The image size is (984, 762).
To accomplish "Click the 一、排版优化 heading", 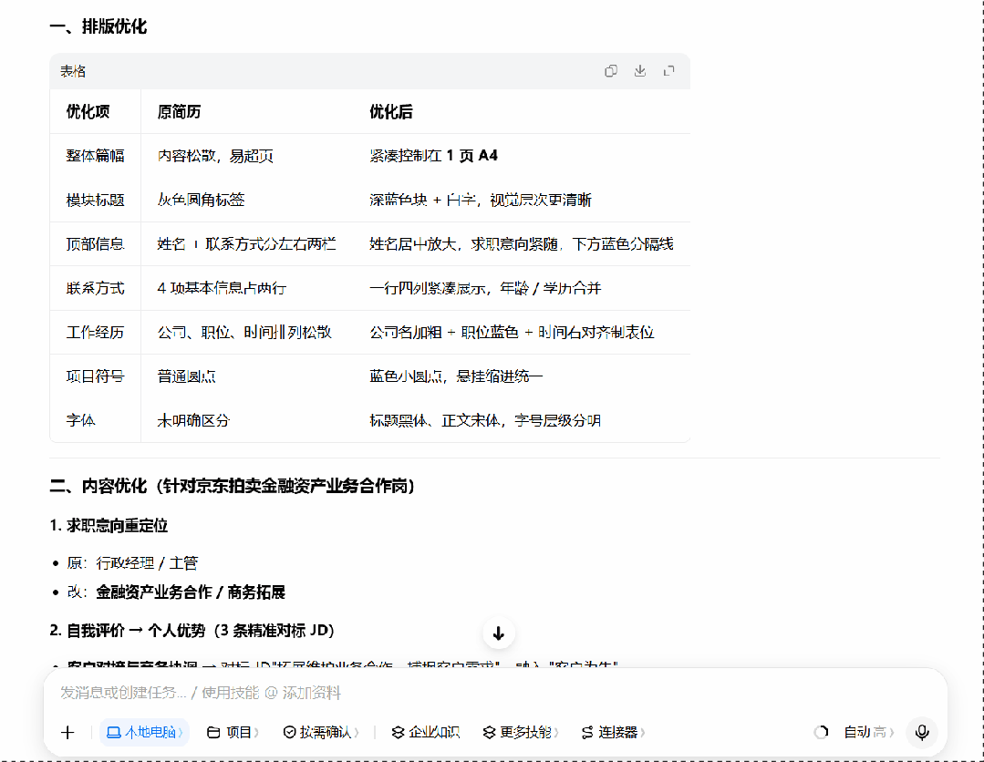I will [98, 26].
